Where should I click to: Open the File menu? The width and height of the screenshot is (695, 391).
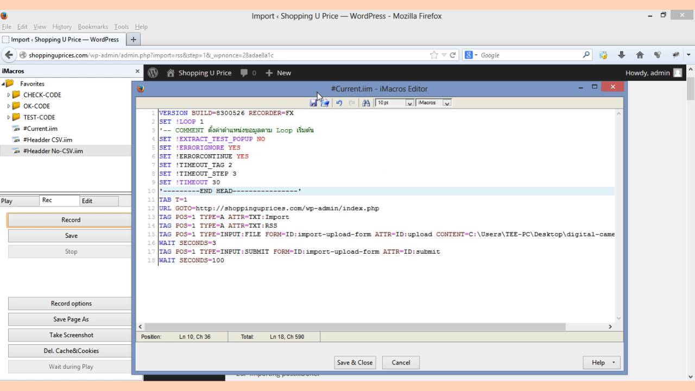tap(7, 27)
